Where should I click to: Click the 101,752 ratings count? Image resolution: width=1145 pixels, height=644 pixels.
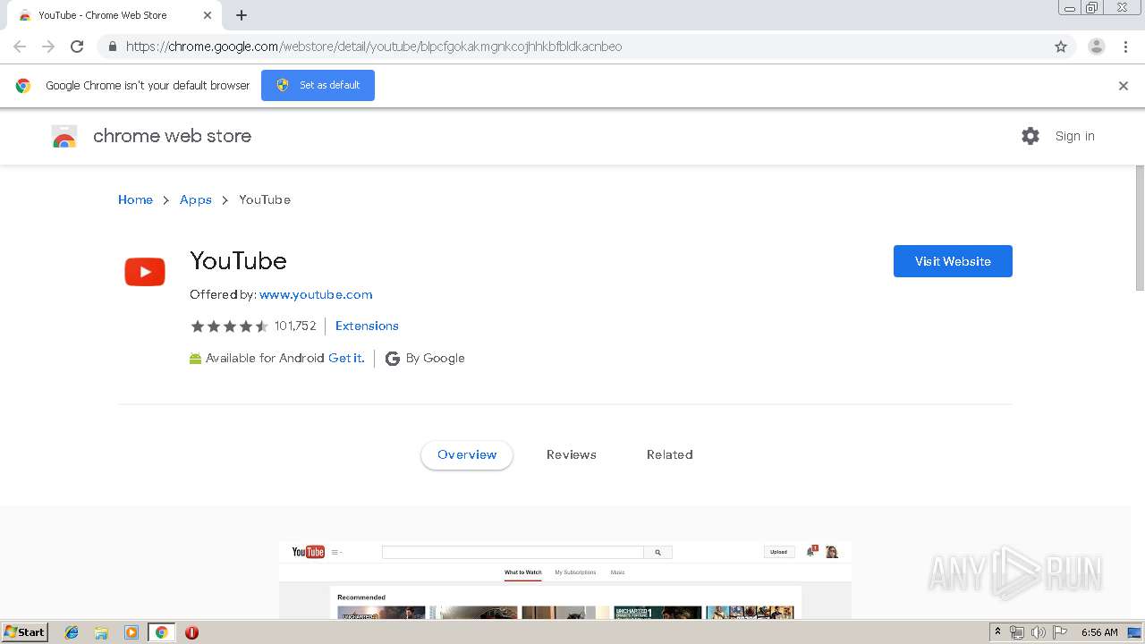coord(295,326)
